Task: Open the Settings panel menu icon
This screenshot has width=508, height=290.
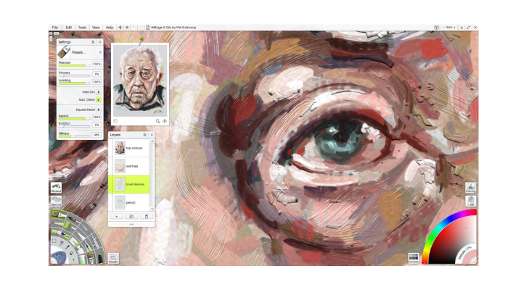Action: (x=93, y=42)
